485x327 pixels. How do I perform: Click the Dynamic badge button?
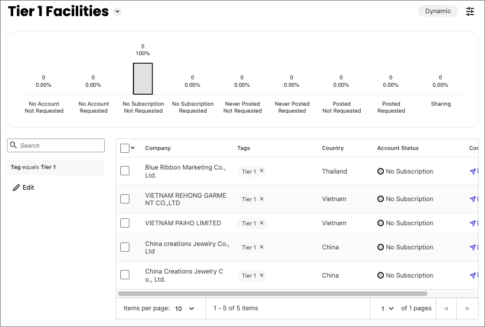point(438,11)
